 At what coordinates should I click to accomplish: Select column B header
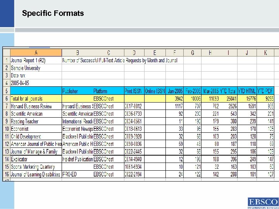(77, 53)
